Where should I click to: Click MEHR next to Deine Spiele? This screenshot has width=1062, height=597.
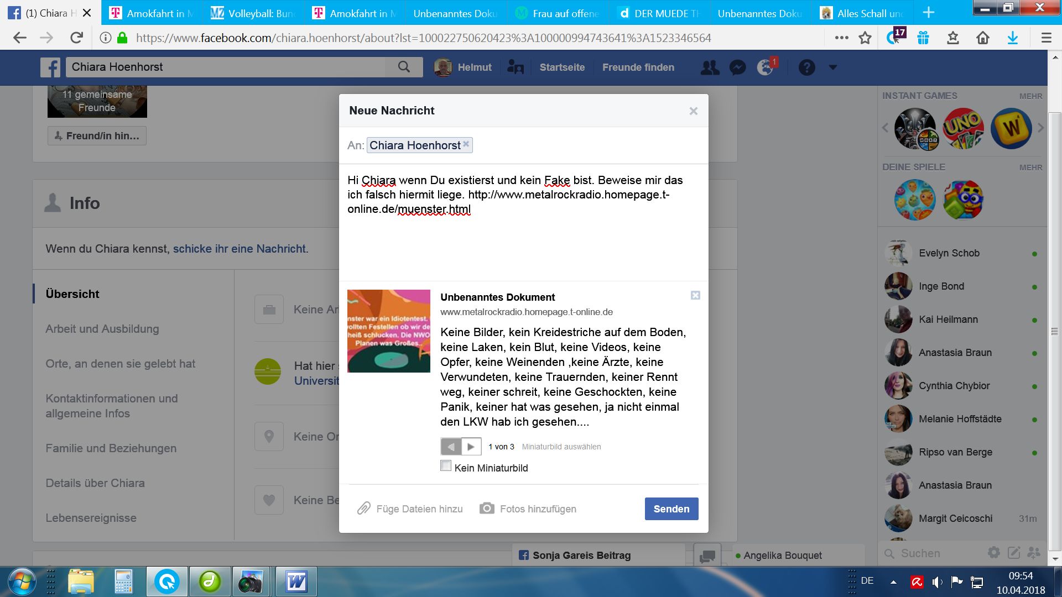point(1030,167)
